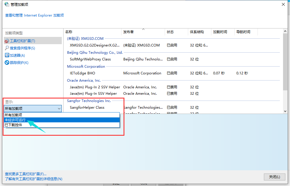Collapse the Oracle America, Inc. group
290x186 pixels.
84,81
